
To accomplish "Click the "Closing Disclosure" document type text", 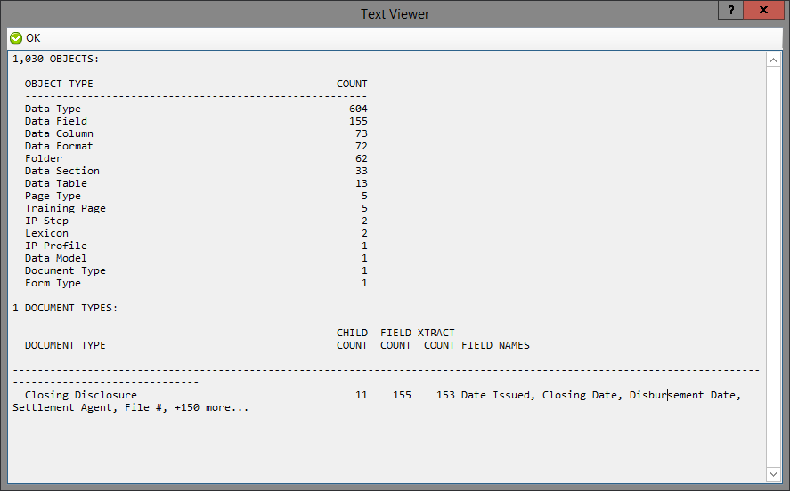I will click(81, 395).
